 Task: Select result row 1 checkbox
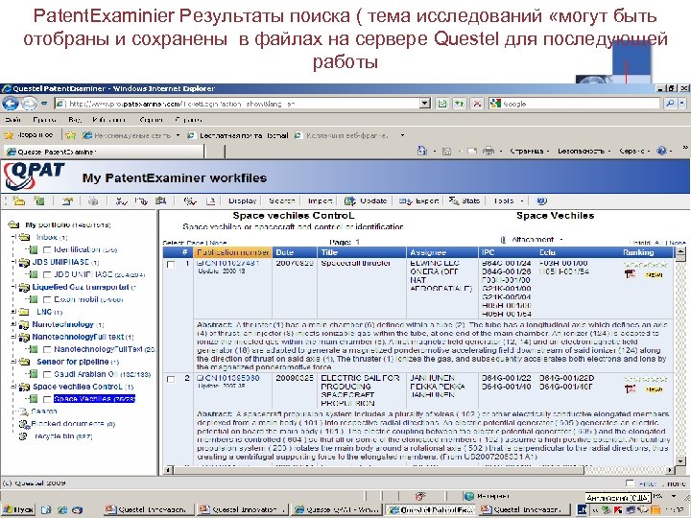pyautogui.click(x=171, y=265)
